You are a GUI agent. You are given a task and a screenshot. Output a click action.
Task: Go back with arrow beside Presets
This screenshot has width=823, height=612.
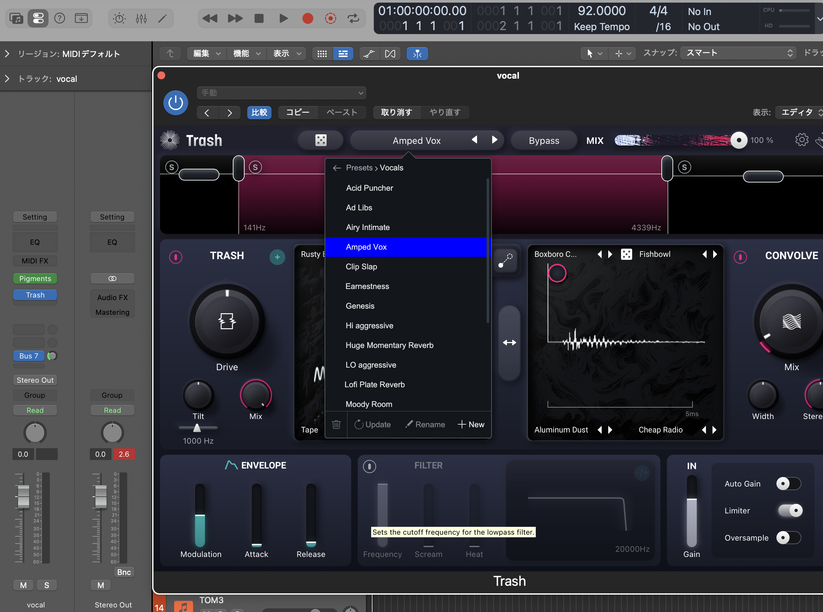point(337,168)
